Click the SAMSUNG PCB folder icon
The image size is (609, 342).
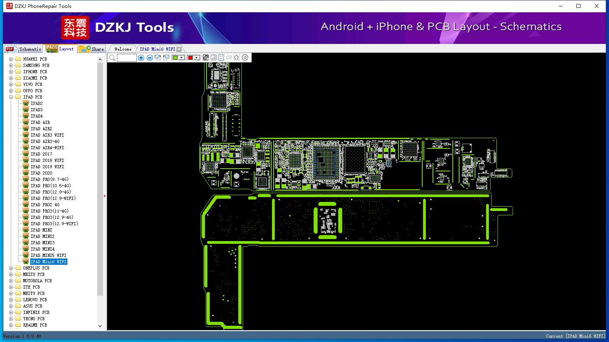pos(18,65)
